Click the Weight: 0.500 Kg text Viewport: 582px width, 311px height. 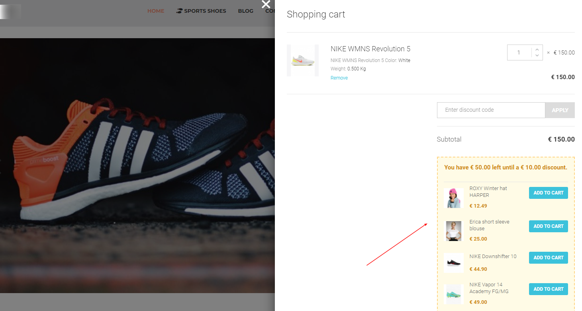[348, 69]
